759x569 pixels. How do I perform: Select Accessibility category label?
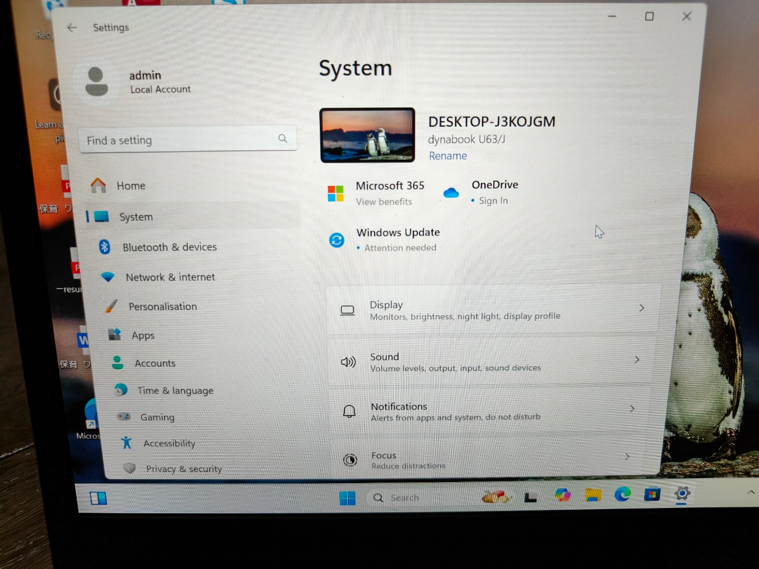point(169,444)
